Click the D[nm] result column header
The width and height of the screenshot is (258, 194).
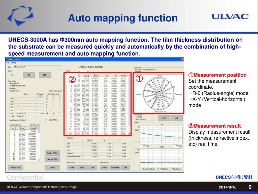95,76
